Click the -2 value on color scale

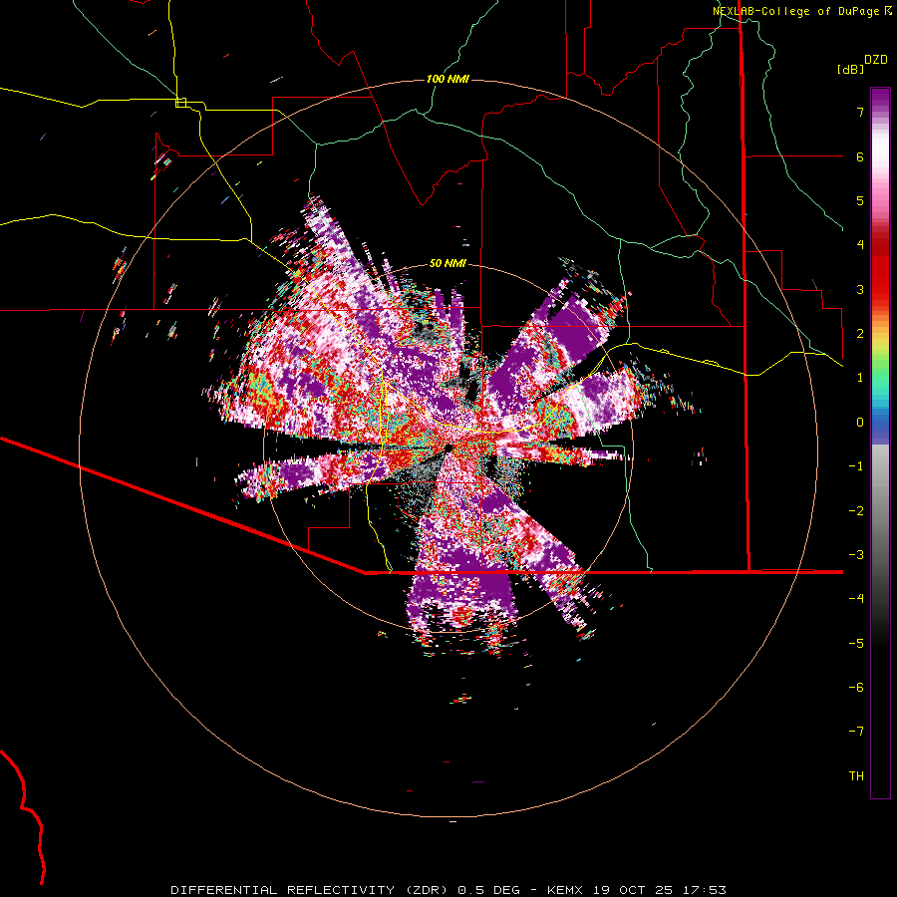click(856, 511)
